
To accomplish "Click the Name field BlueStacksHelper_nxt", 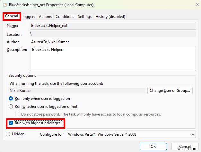I will pos(113,26).
